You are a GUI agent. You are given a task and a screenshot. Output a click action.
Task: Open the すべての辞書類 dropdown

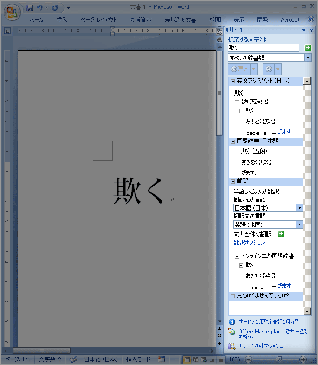308,58
